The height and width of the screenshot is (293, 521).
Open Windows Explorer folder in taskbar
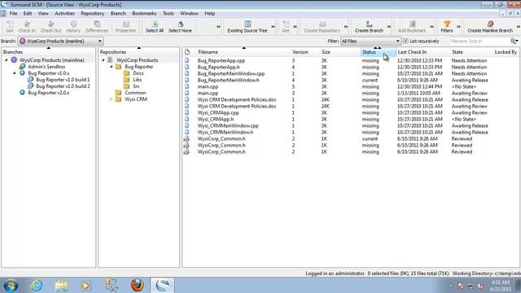click(61, 286)
